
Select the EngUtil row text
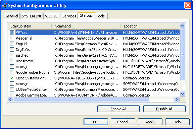(21, 44)
